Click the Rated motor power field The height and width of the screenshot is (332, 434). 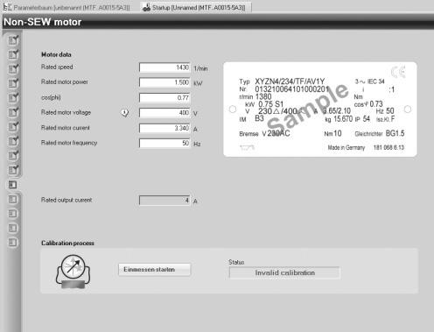[x=164, y=82]
